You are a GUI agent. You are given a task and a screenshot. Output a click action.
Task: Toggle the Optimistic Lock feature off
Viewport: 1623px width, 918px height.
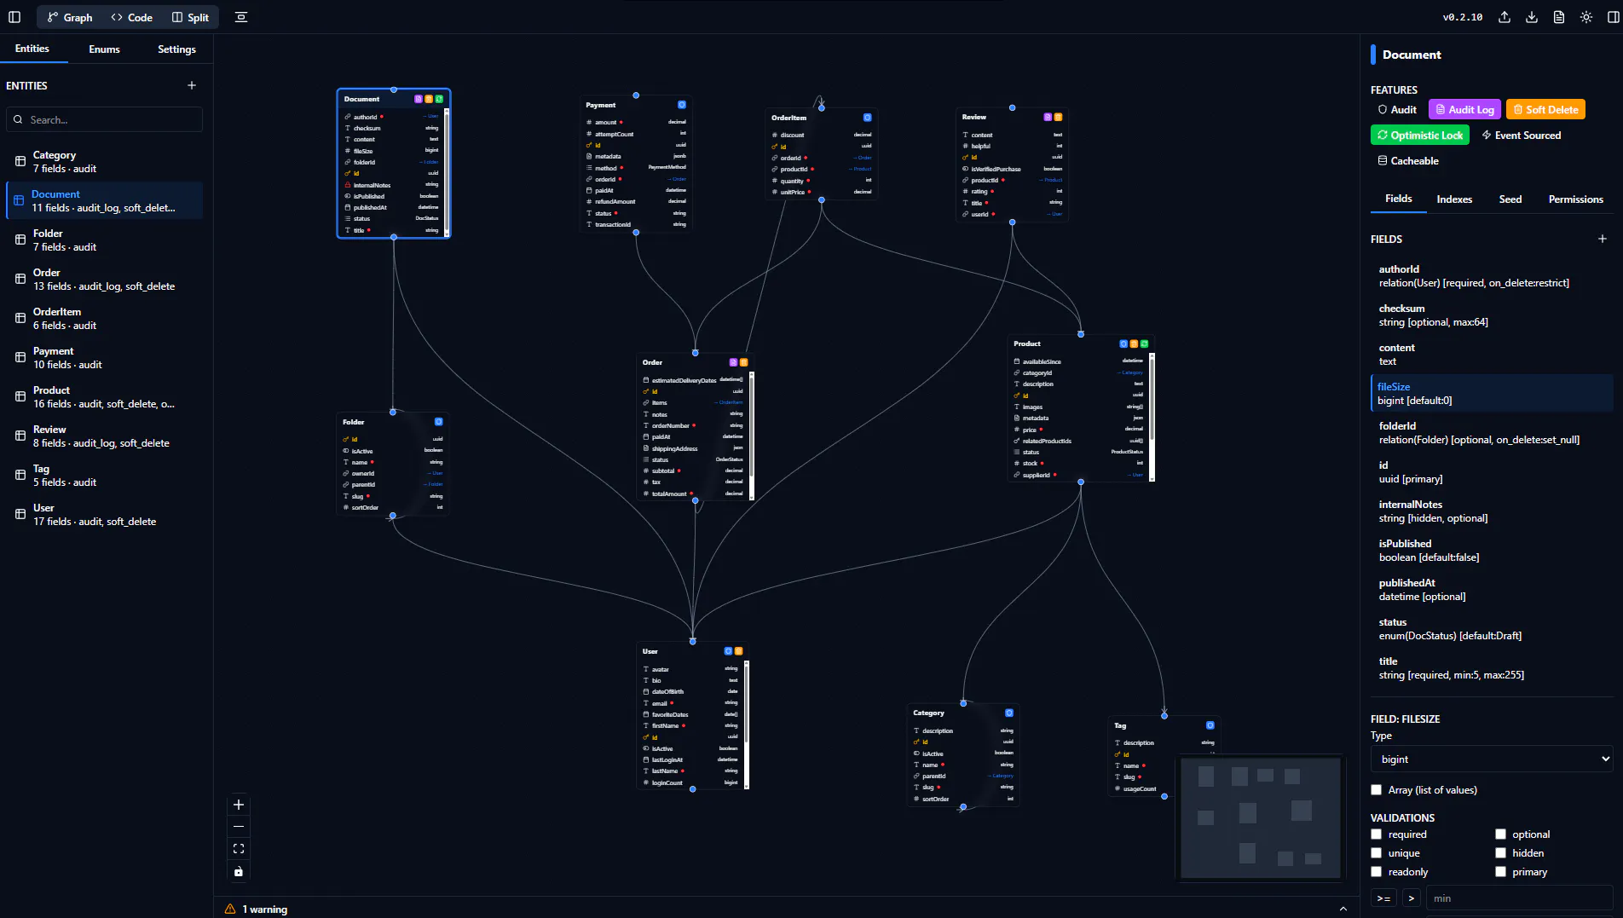[x=1421, y=136]
